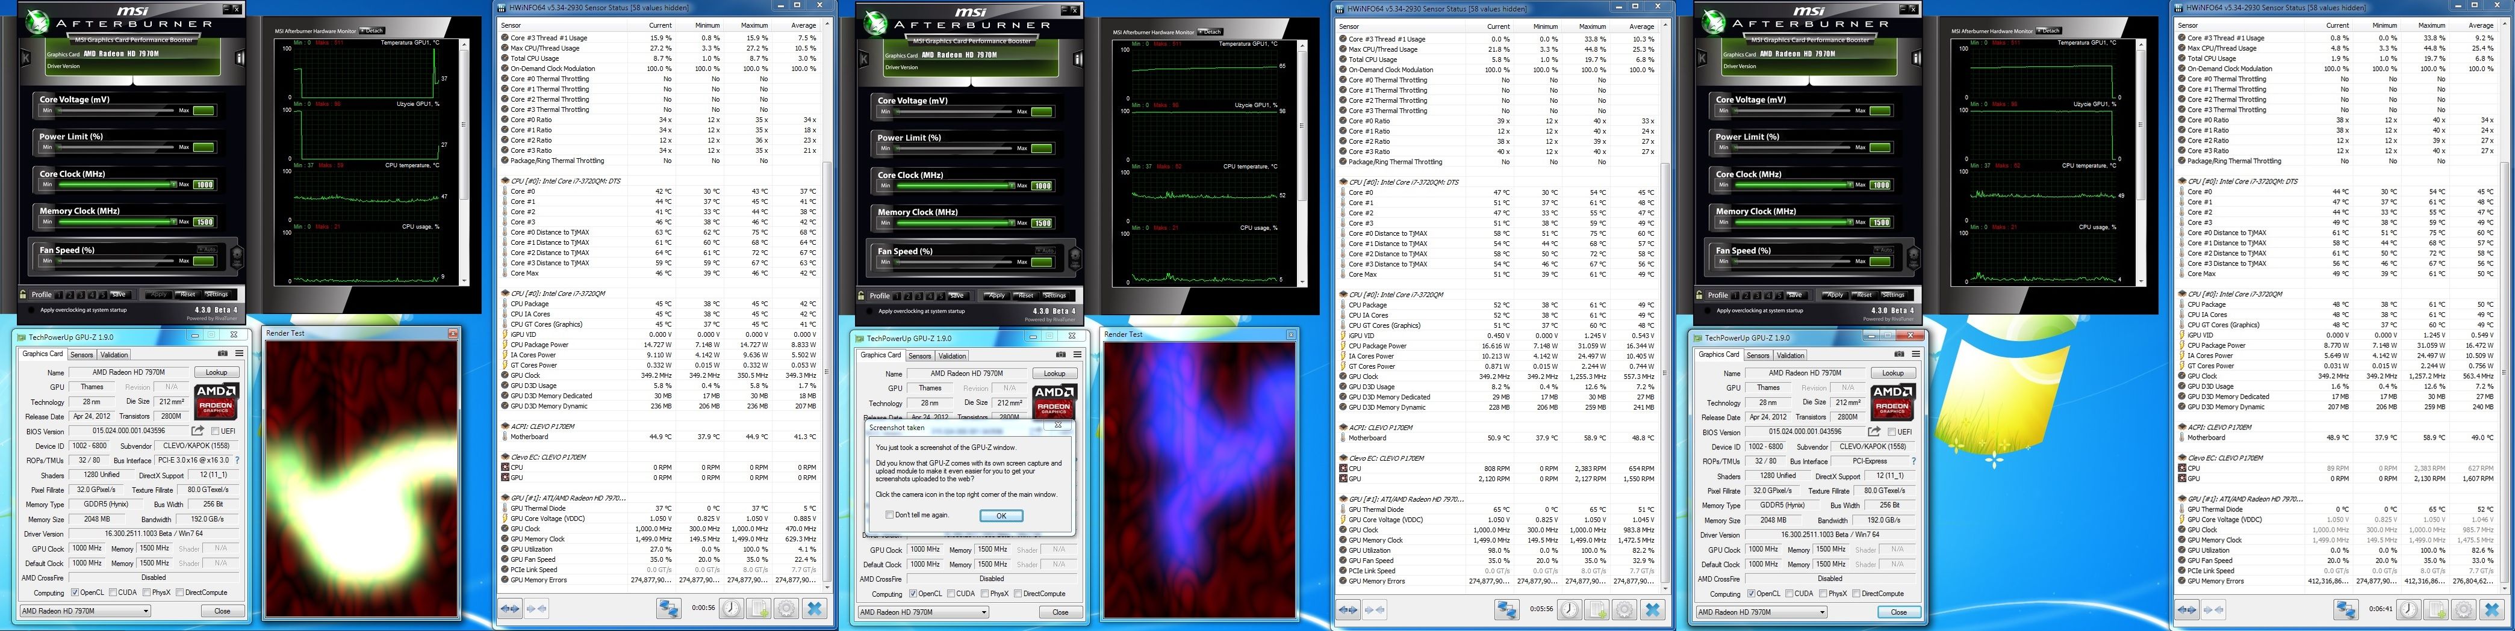Click the clock reset icon beside 0:05:56 timer

1570,609
